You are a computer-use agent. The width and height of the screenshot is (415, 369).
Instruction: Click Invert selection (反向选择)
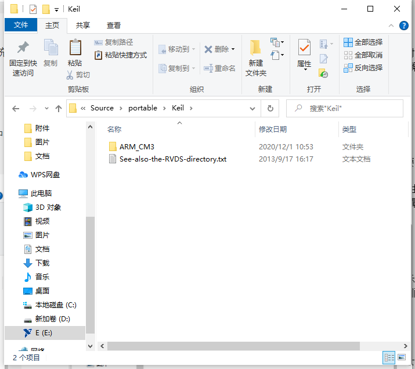coord(363,68)
